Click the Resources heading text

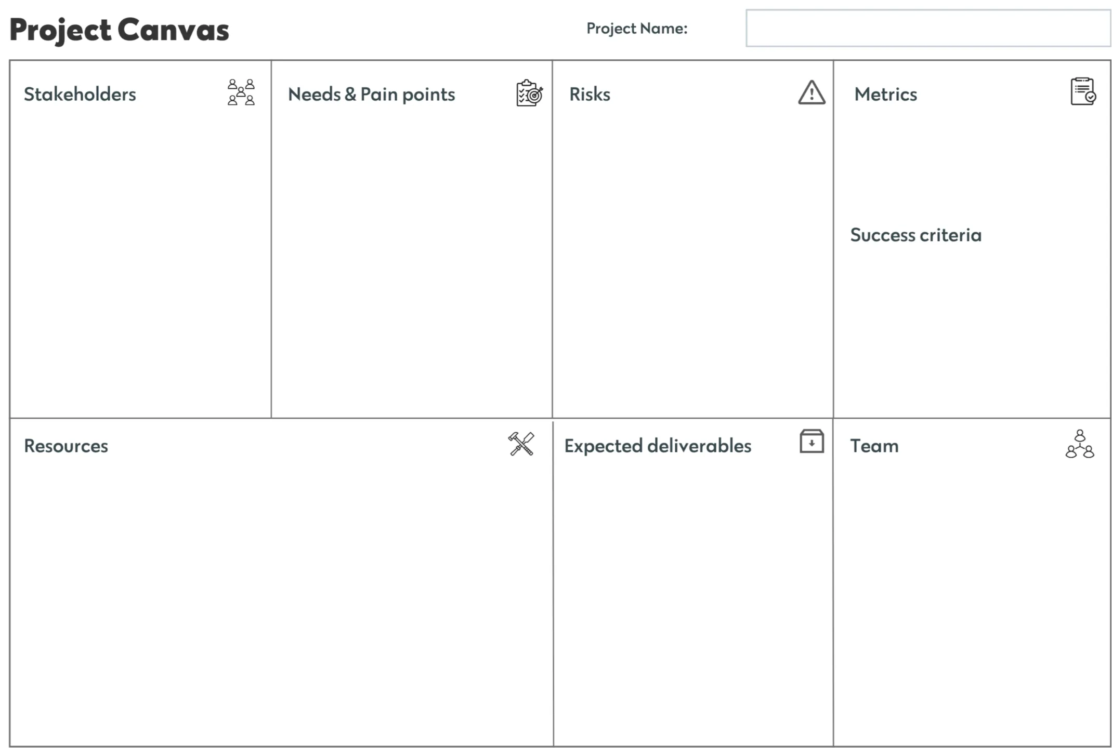coord(66,446)
